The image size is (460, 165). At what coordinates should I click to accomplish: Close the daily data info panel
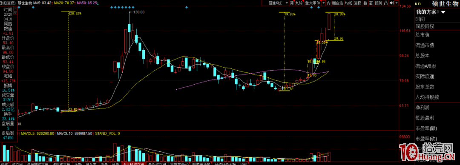point(15,8)
